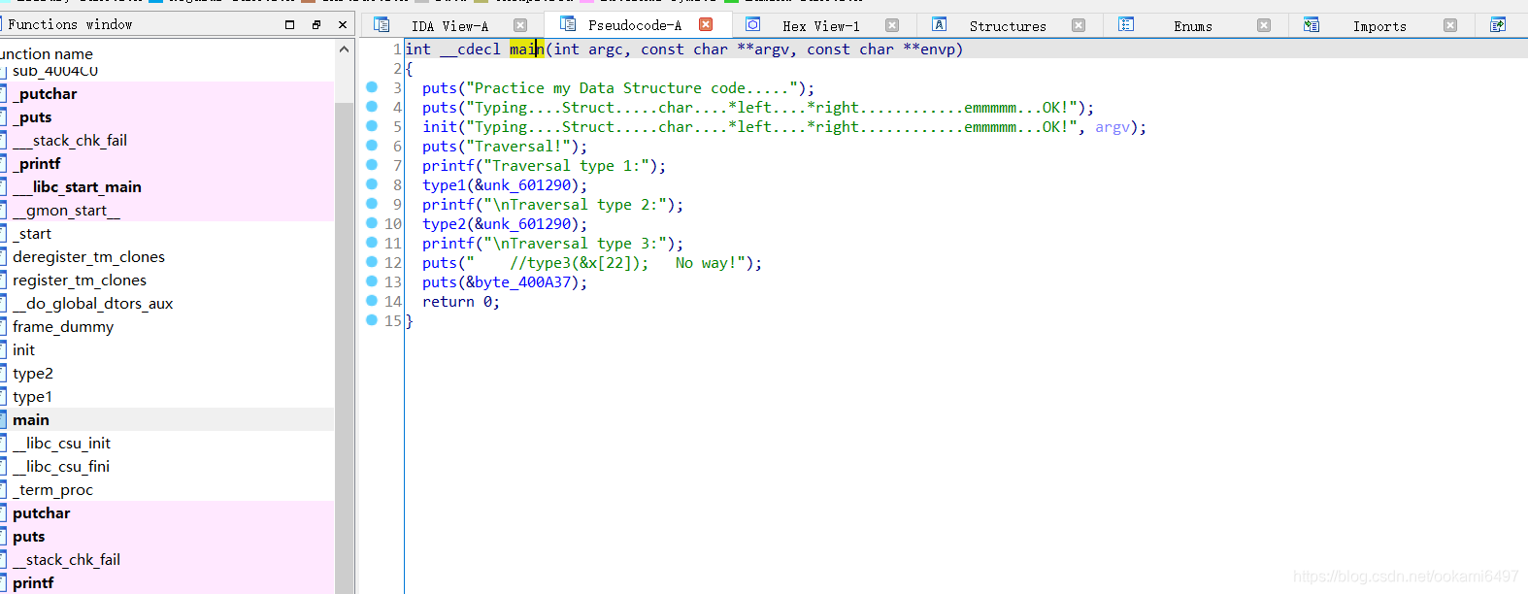
Task: Select deregister_tm_clones function
Action: pyautogui.click(x=167, y=256)
